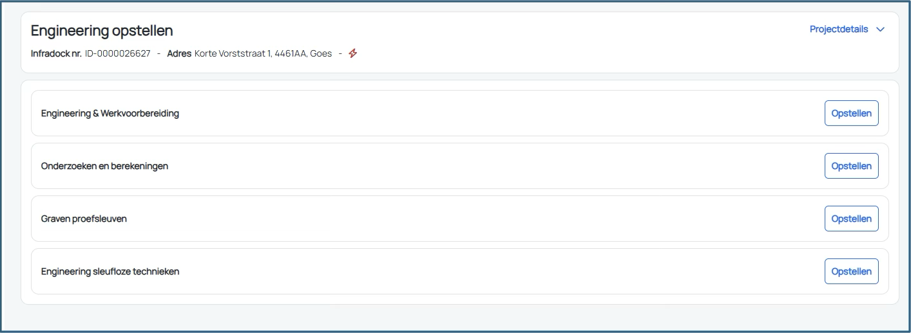Select the Engineering & Werkvoorbereiding row title

110,113
